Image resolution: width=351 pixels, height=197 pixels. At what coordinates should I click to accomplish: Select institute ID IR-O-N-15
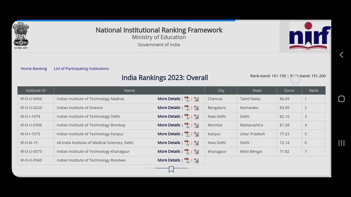coord(29,143)
